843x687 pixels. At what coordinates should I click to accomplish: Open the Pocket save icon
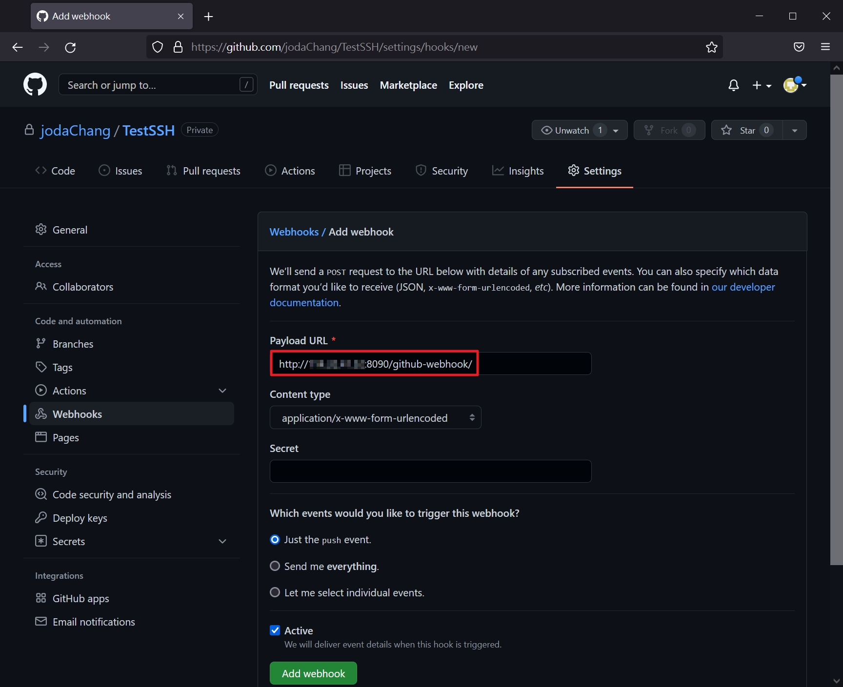coord(799,47)
